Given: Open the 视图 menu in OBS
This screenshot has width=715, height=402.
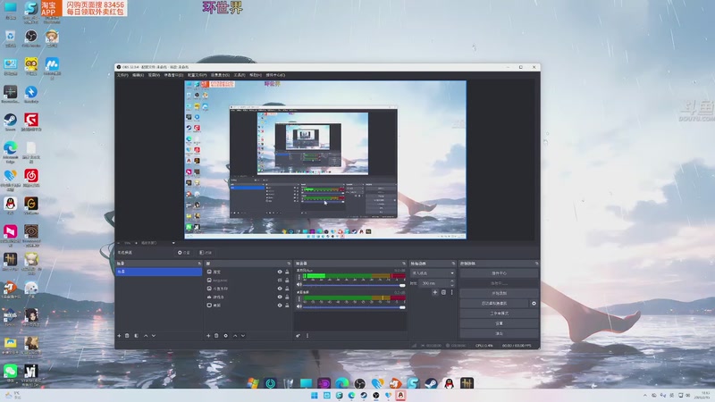Looking at the screenshot, I should pos(154,75).
